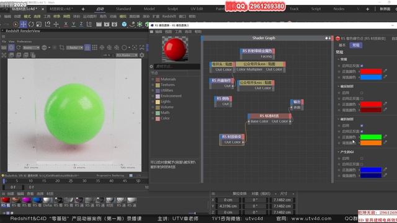This screenshot has height=223, width=397.
Task: Switch to the Standard layout tab
Action: [123, 9]
